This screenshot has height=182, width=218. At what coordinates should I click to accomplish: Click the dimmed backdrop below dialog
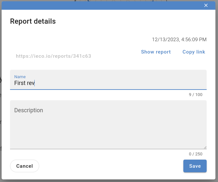(x=109, y=181)
